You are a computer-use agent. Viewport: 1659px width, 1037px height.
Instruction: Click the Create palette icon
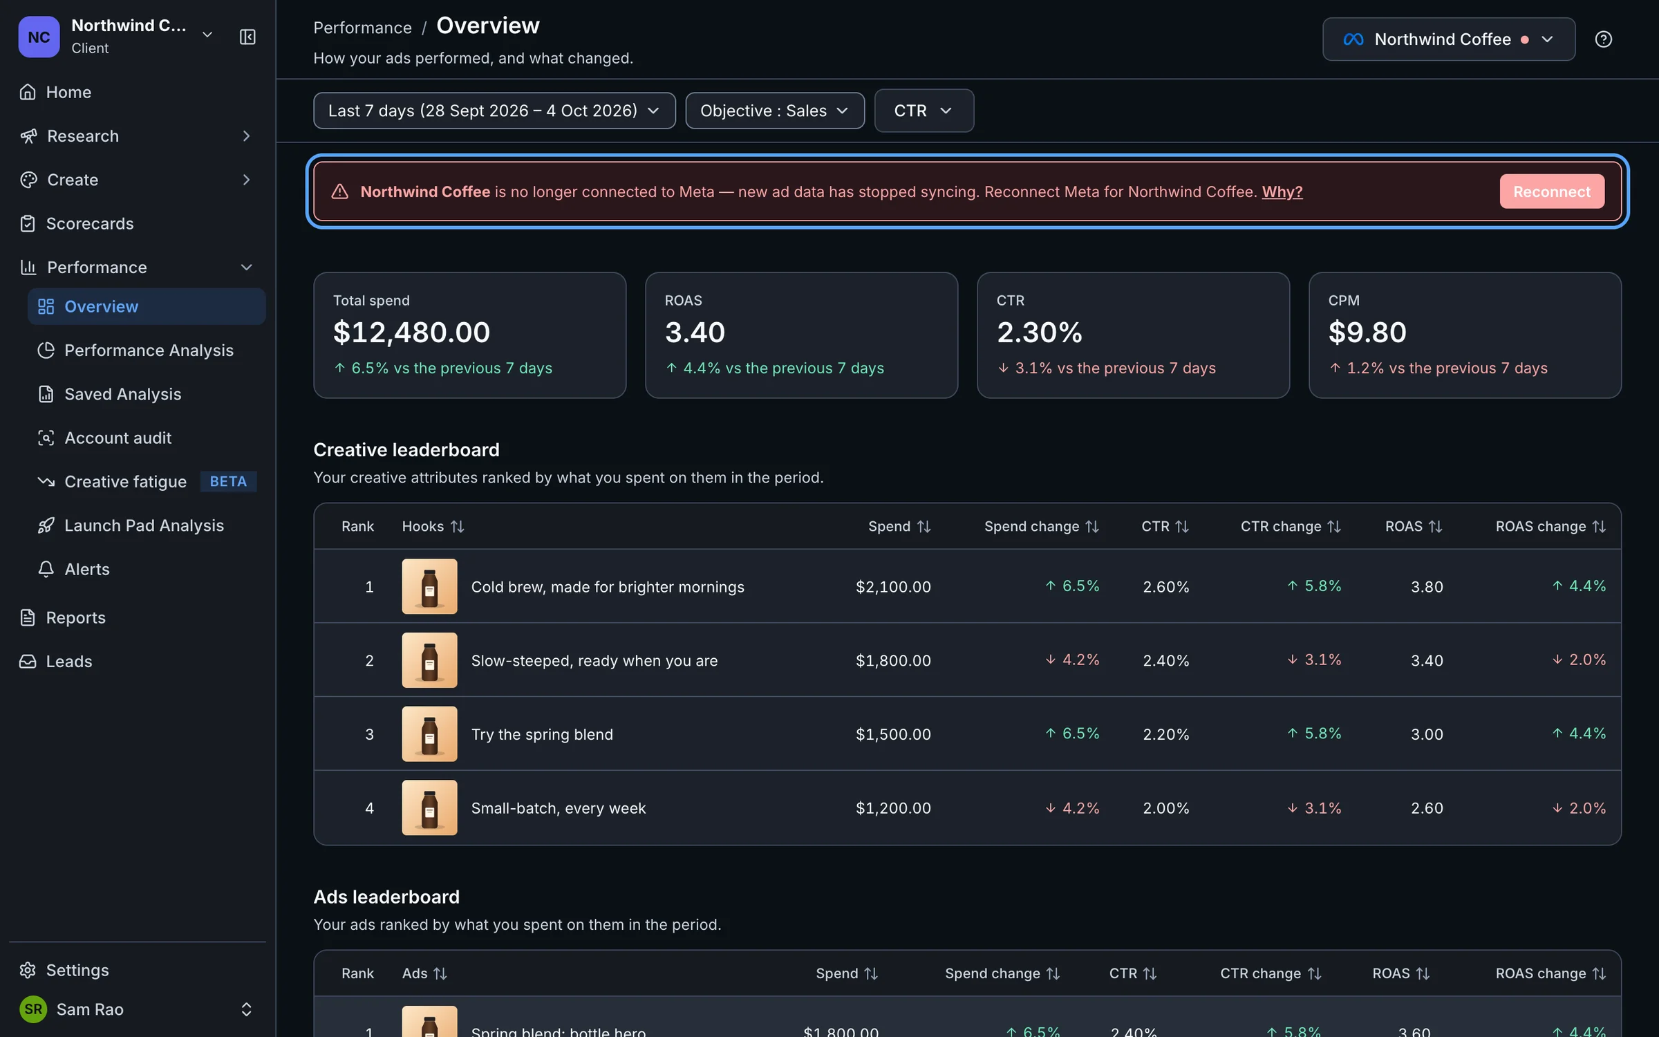click(x=28, y=180)
